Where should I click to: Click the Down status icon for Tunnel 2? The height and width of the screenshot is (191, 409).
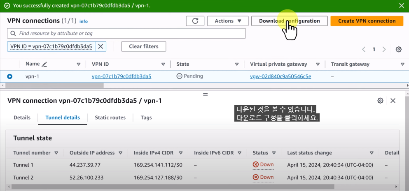pyautogui.click(x=256, y=177)
